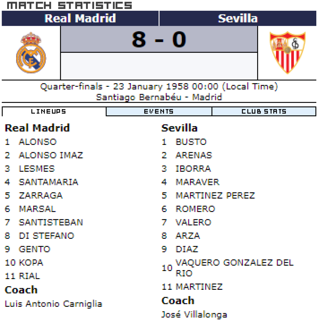Open coach Luis Antonio Carniglia link
Screen dimensions: 319x322
pyautogui.click(x=53, y=304)
